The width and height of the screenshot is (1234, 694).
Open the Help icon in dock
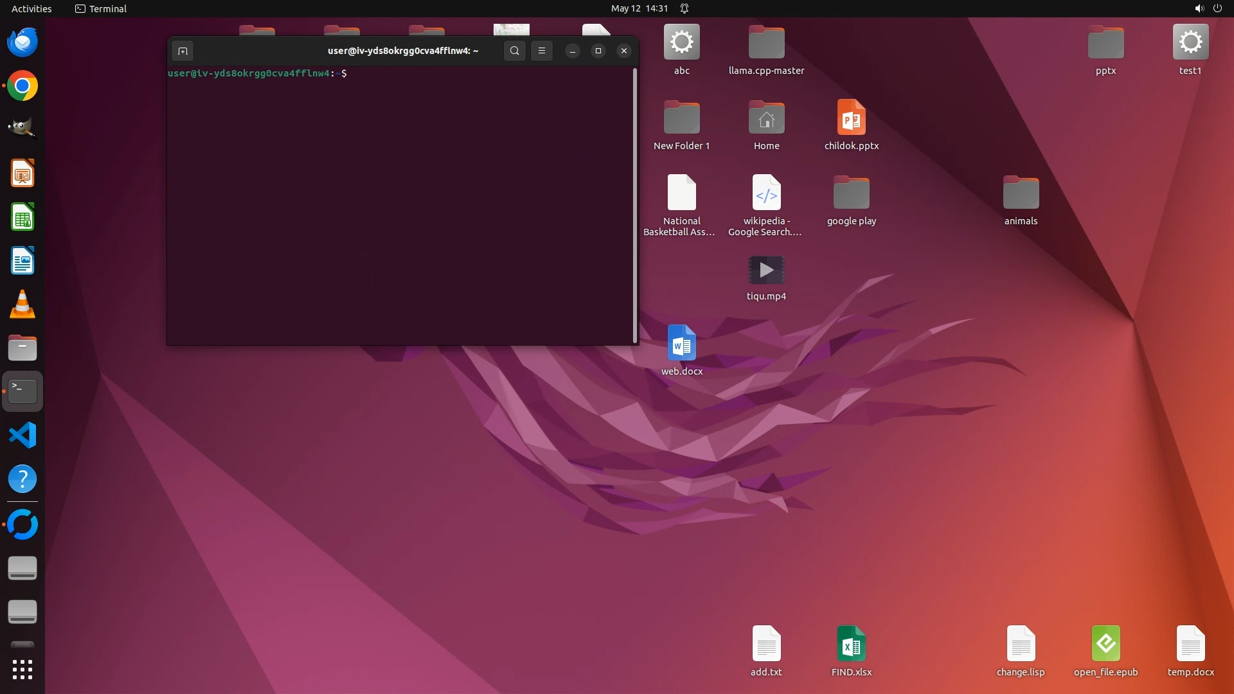pyautogui.click(x=22, y=479)
